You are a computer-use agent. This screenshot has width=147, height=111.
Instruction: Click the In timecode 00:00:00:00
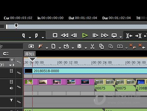click(52, 18)
